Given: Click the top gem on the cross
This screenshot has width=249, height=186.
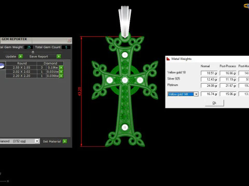Looking at the screenshot, I should point(125,55).
